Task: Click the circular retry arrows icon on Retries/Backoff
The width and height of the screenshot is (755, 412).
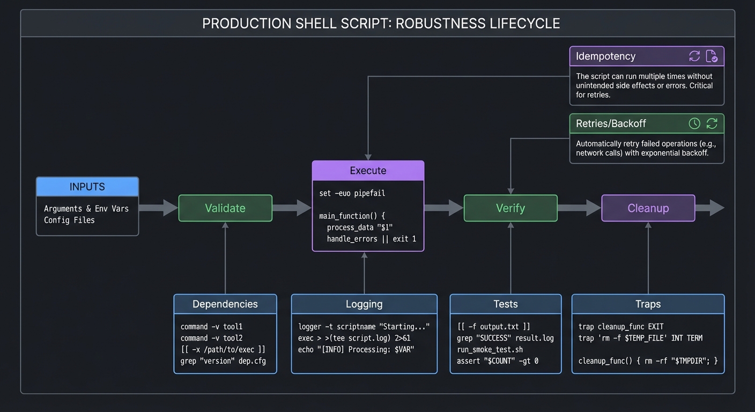Action: (x=712, y=123)
